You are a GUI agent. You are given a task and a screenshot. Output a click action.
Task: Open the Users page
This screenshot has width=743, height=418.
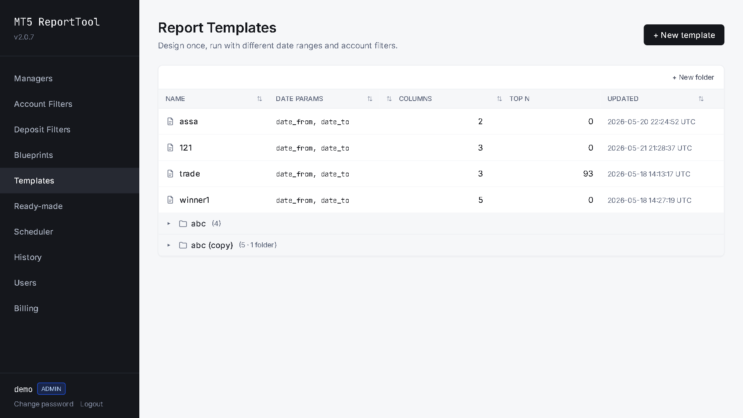pos(70,283)
